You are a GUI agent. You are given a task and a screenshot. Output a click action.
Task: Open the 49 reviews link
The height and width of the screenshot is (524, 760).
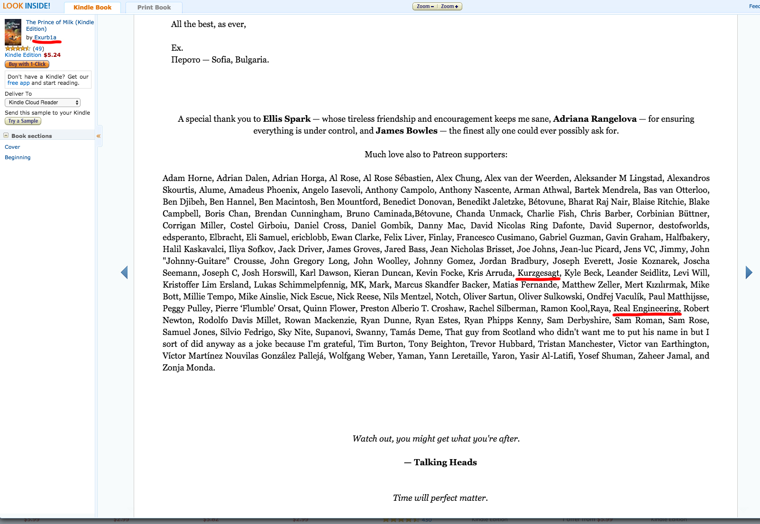38,49
